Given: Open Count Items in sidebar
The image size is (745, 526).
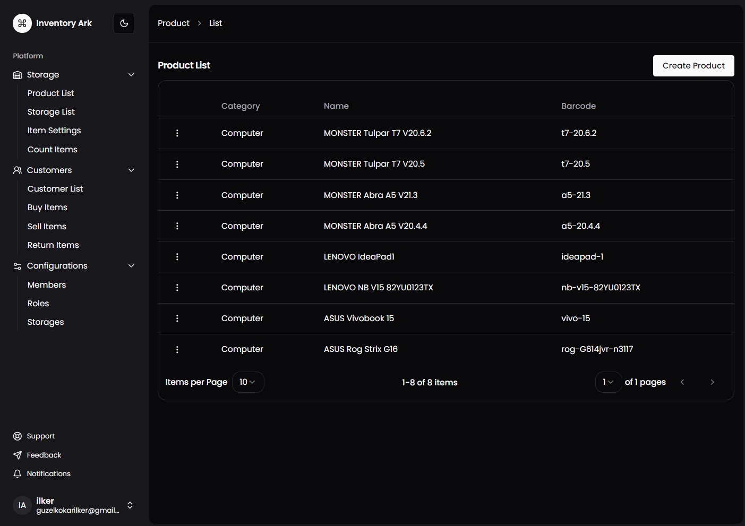Looking at the screenshot, I should tap(53, 150).
